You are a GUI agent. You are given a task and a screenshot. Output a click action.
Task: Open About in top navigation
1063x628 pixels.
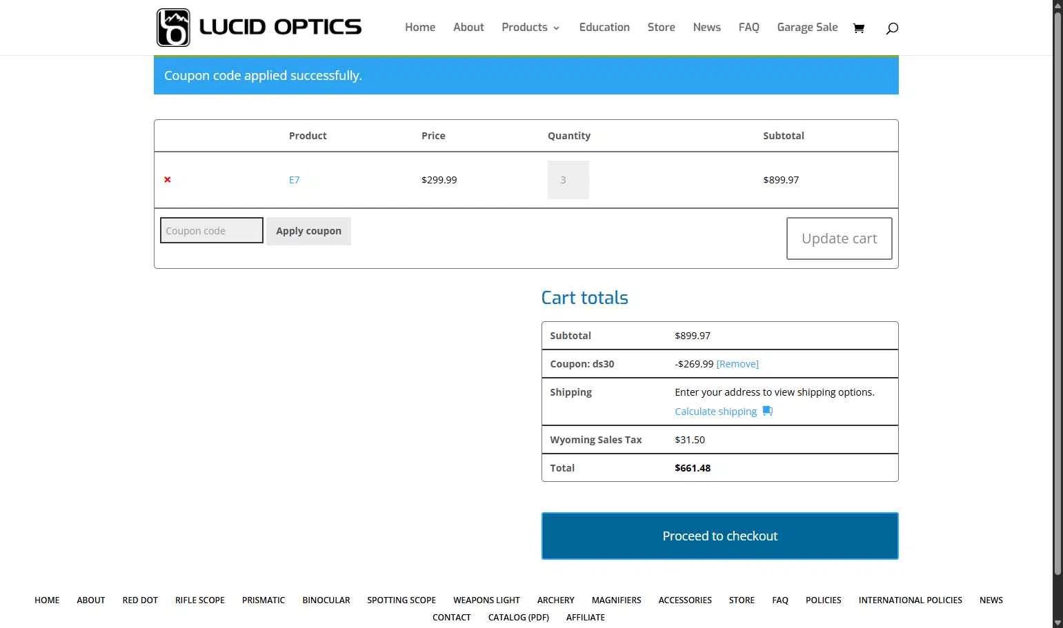(x=468, y=28)
